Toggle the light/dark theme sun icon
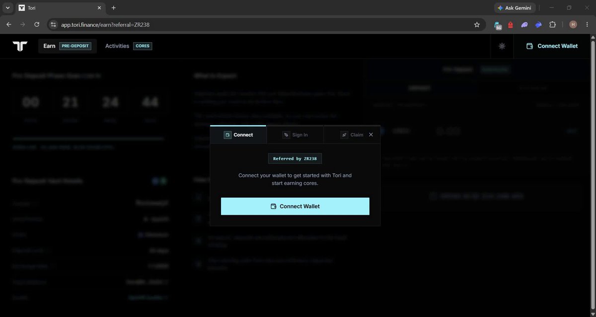Image resolution: width=596 pixels, height=317 pixels. point(502,46)
